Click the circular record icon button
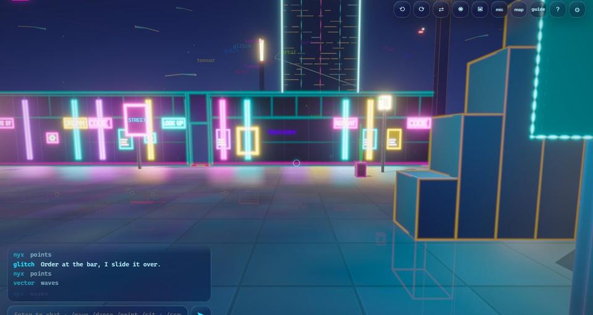This screenshot has width=593, height=315. pos(460,9)
